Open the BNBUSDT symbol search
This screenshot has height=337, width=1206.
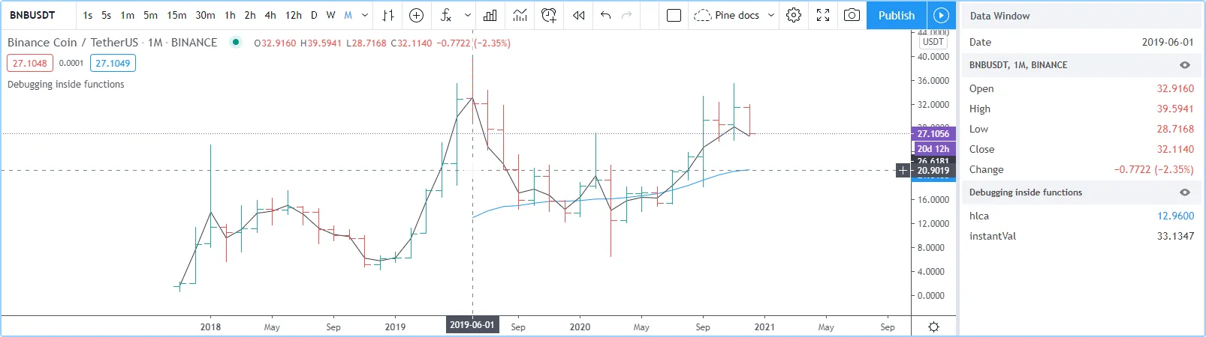click(x=32, y=15)
